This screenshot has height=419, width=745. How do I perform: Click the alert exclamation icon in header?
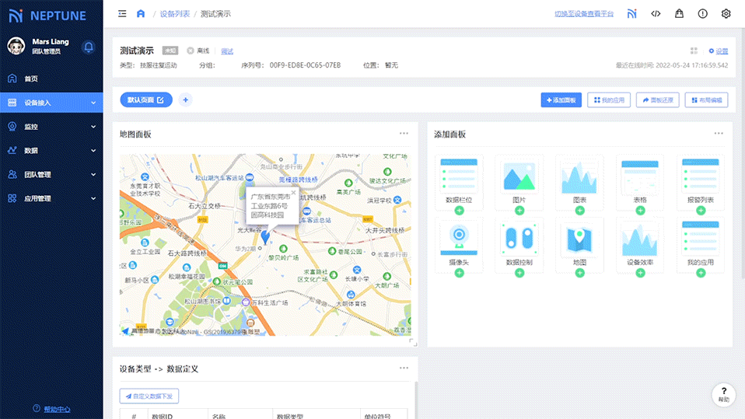(x=702, y=14)
